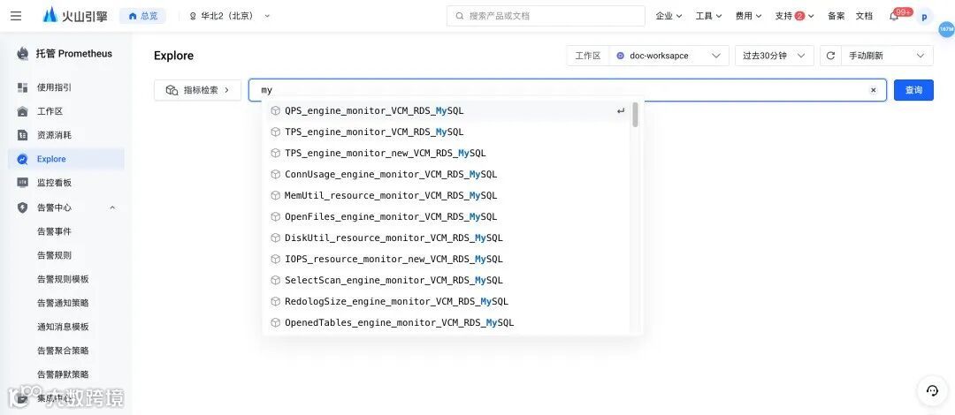Open the notifications bell icon
Image resolution: width=955 pixels, height=415 pixels.
pos(893,17)
